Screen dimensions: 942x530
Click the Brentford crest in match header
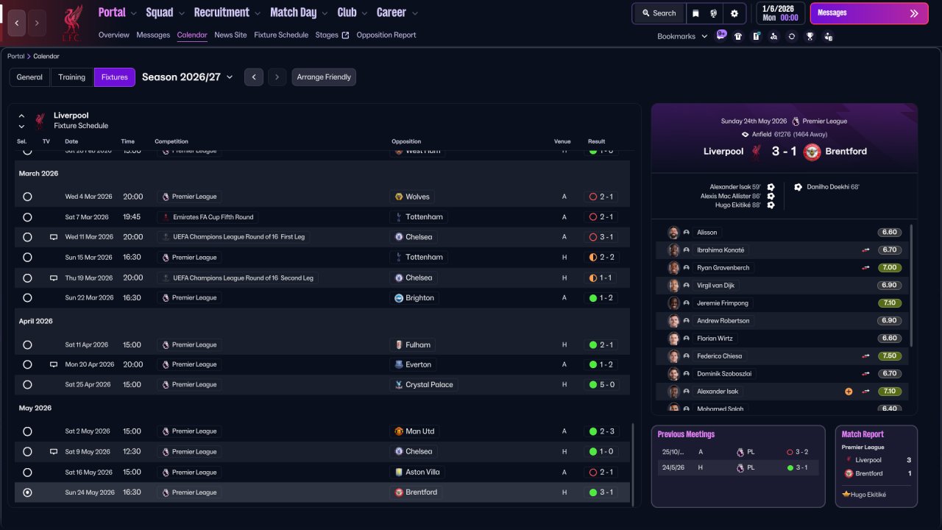[812, 152]
